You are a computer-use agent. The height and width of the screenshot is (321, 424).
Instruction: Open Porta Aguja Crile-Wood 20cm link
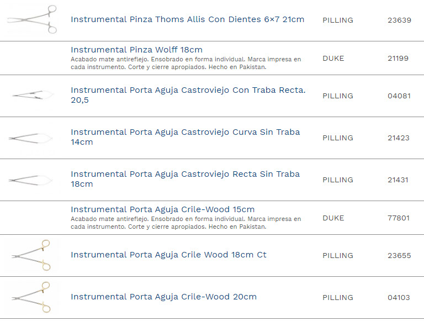point(163,297)
